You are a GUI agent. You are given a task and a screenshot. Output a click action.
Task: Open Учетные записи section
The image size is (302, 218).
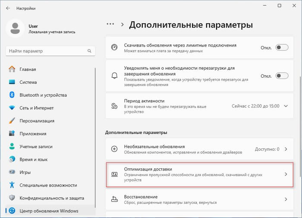point(50,146)
